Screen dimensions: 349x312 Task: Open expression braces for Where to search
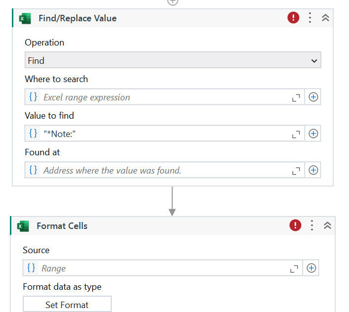coord(33,97)
